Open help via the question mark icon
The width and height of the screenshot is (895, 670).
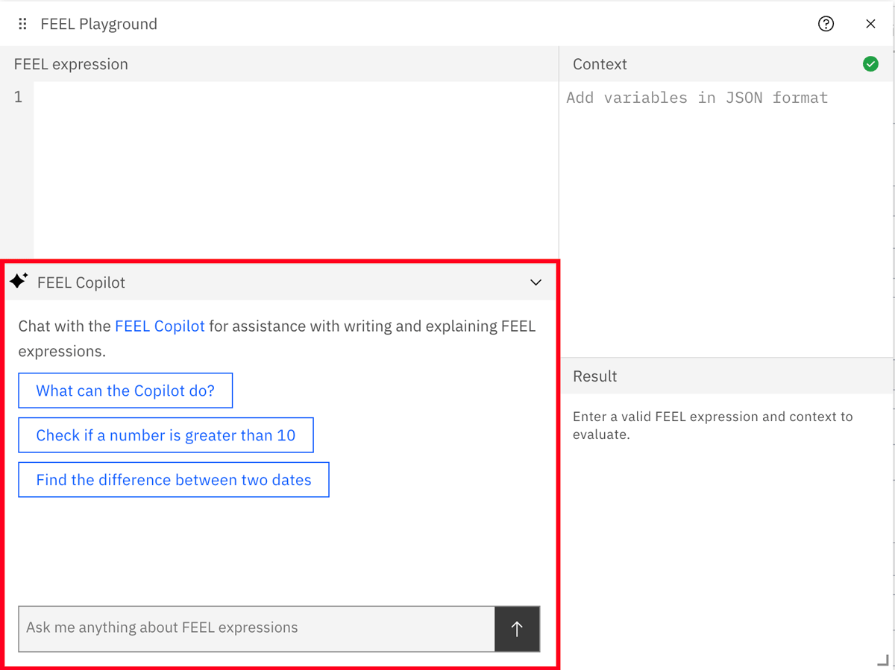point(826,24)
